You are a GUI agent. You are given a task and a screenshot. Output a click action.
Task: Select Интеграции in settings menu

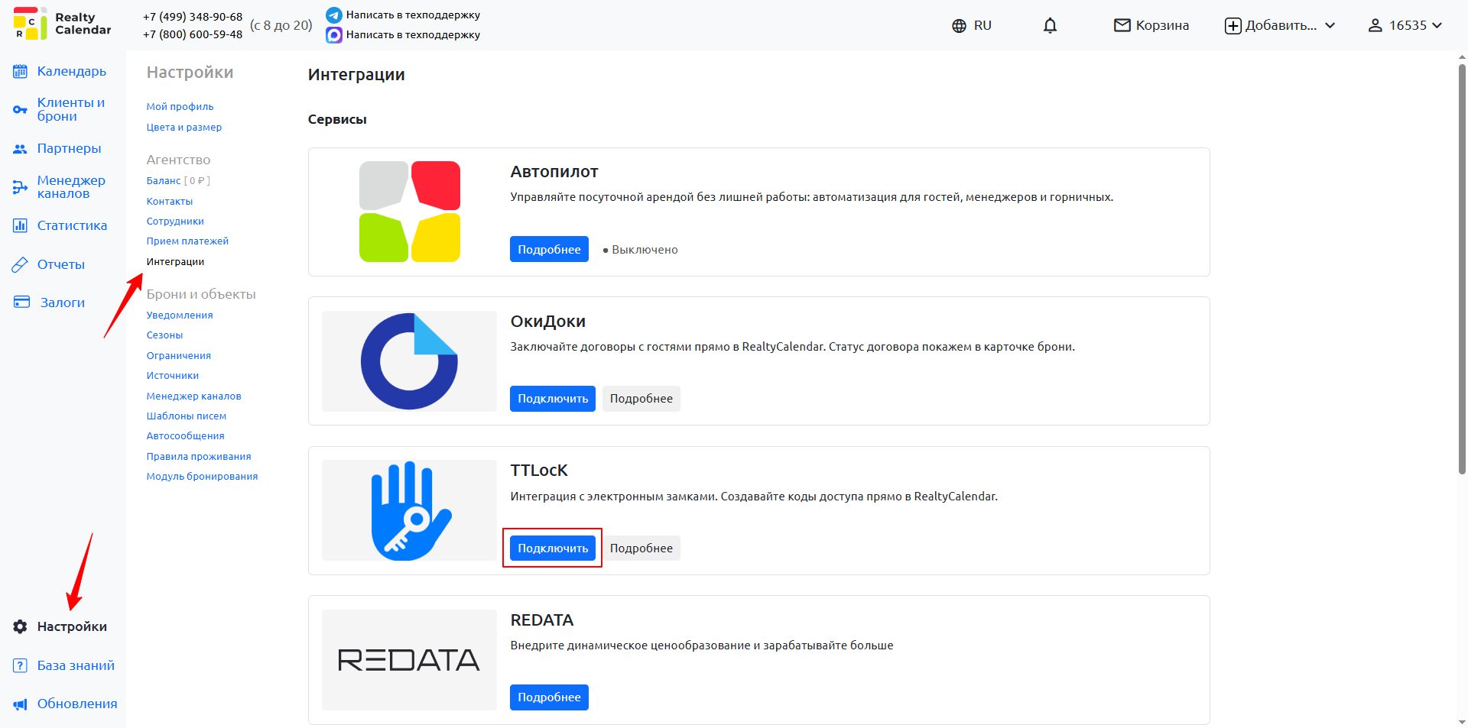coord(175,262)
